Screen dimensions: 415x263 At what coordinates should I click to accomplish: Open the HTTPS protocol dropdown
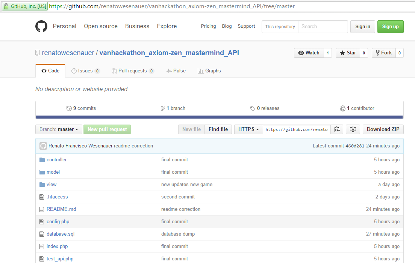[x=248, y=129]
